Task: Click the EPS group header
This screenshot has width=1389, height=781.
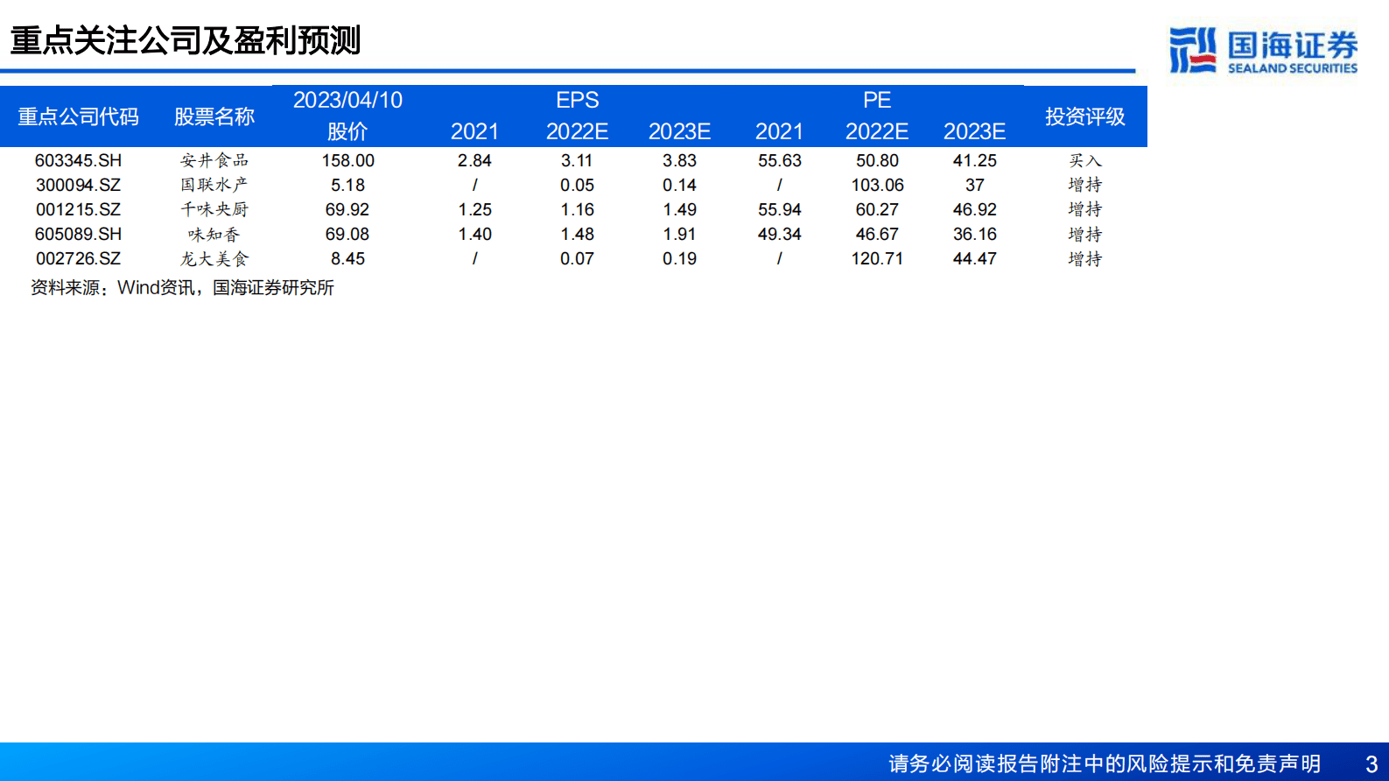Action: click(x=578, y=100)
